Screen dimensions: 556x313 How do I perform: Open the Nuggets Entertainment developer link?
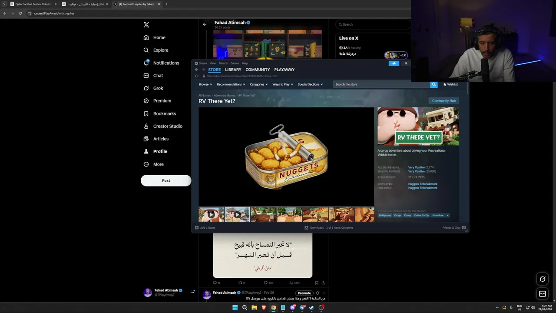click(423, 184)
